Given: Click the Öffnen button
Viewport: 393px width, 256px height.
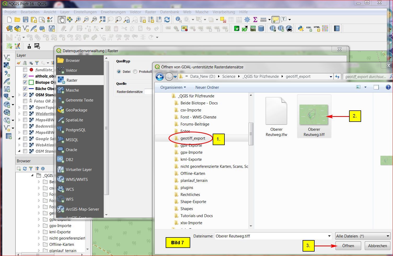Looking at the screenshot, I should tap(348, 246).
